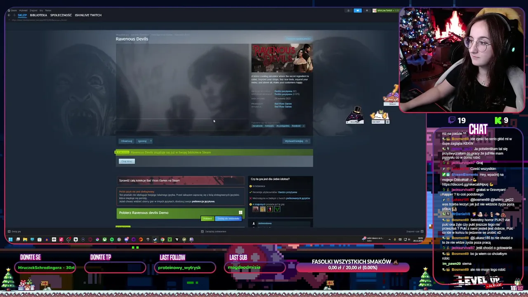Click the Graj teraz button

(127, 161)
